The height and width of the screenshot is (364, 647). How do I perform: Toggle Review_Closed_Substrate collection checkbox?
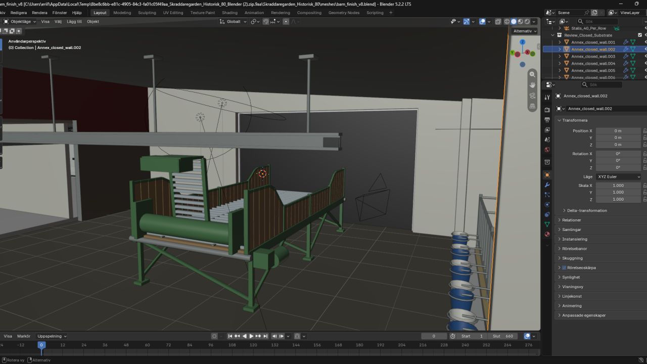pos(640,35)
